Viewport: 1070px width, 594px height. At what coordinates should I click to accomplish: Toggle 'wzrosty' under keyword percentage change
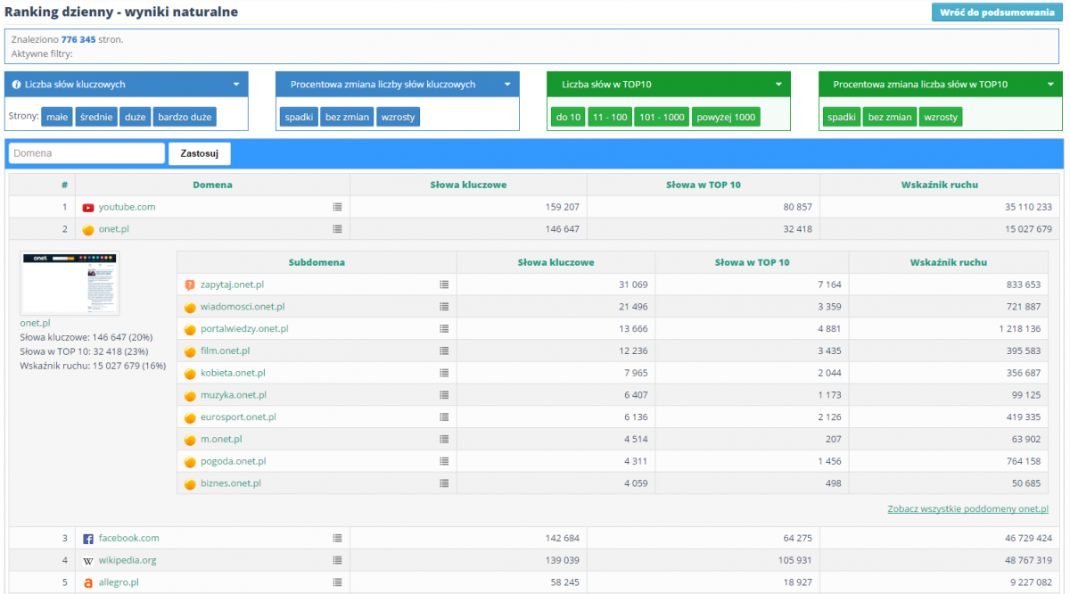[398, 117]
